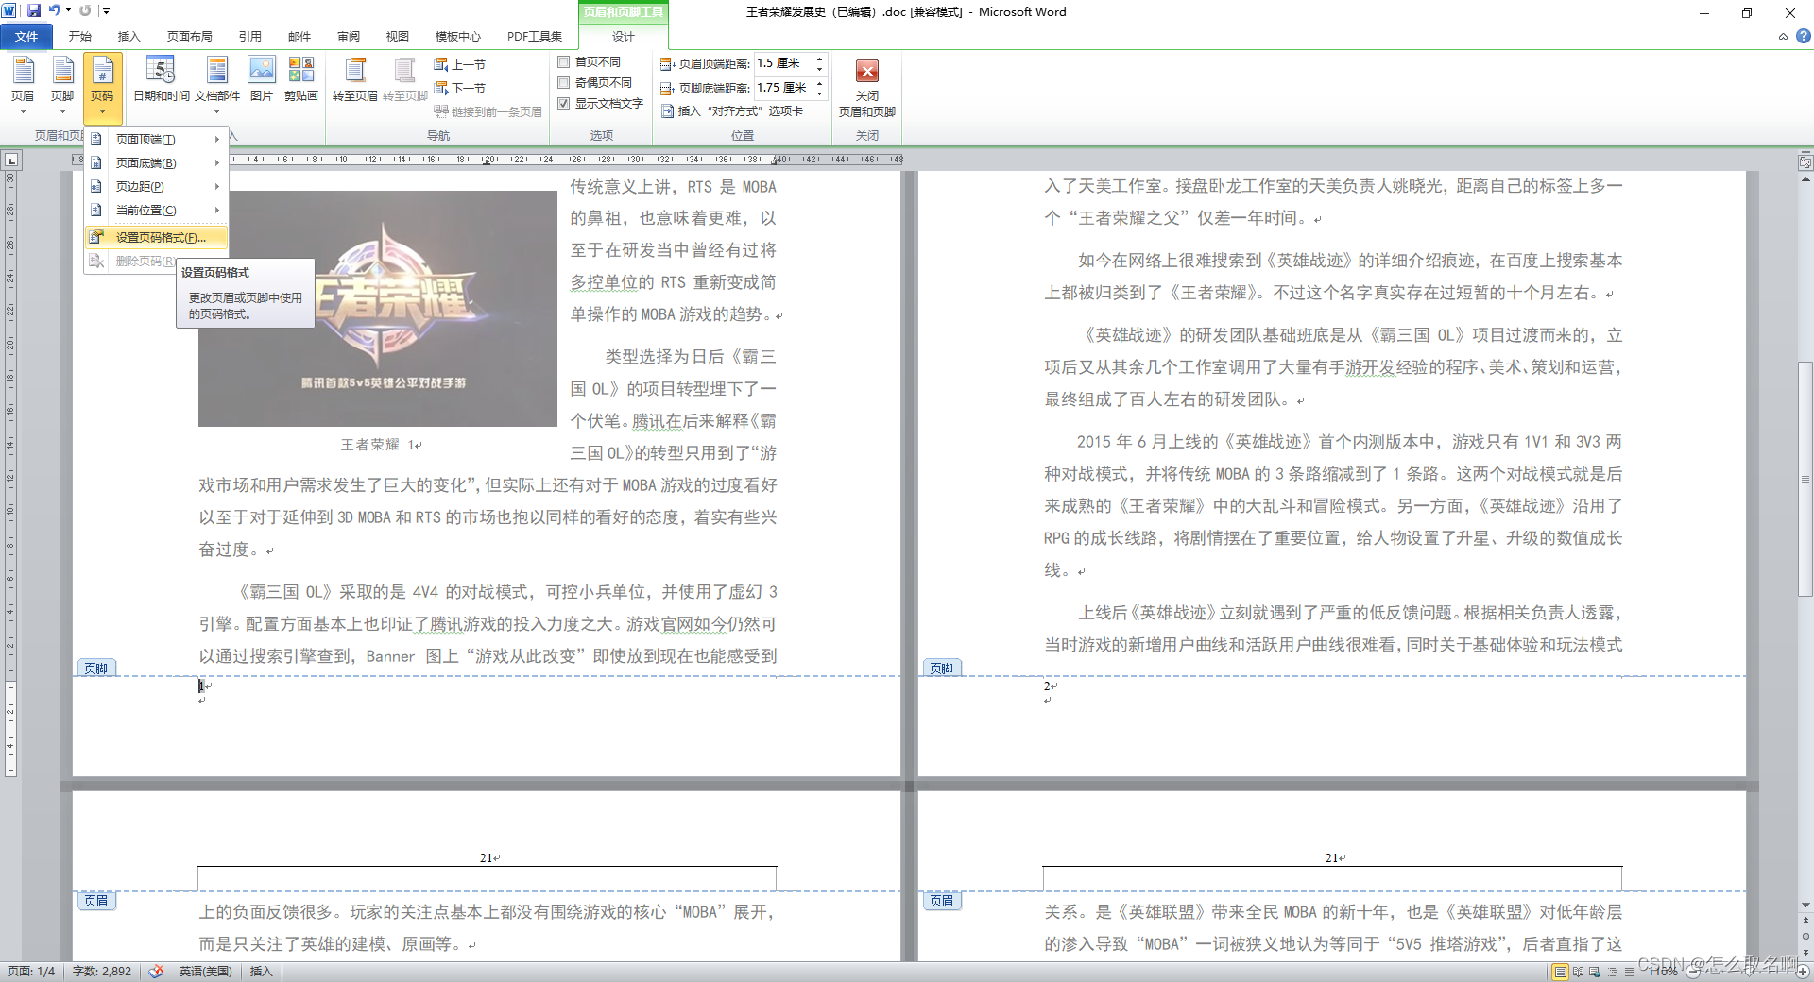This screenshot has width=1814, height=982.
Task: Open Customize Quick Access Toolbar dropdown
Action: point(106,11)
